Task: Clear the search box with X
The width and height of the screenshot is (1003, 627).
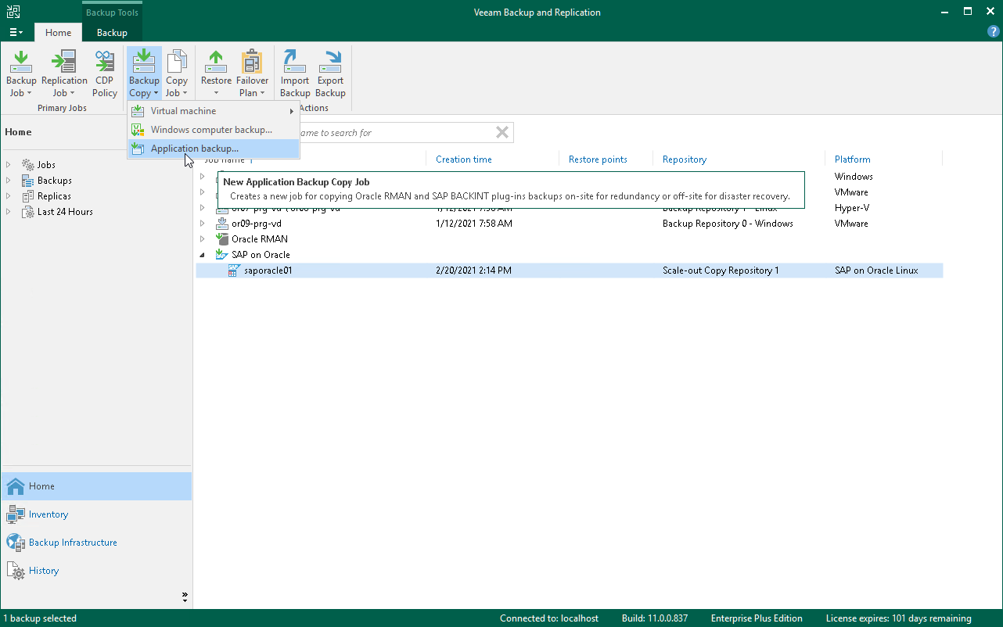Action: coord(502,133)
